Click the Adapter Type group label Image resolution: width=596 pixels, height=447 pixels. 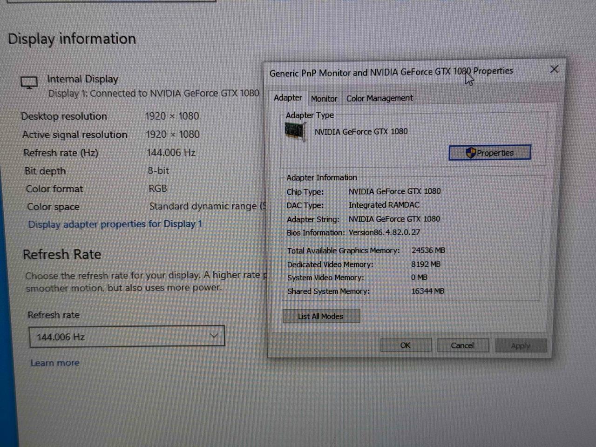(x=310, y=115)
